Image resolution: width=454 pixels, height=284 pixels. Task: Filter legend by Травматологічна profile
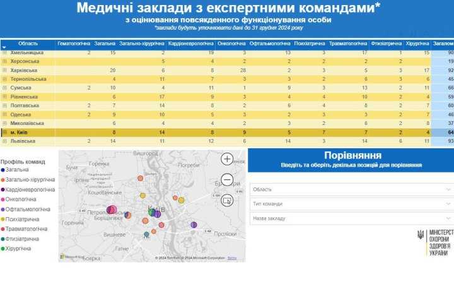24,229
